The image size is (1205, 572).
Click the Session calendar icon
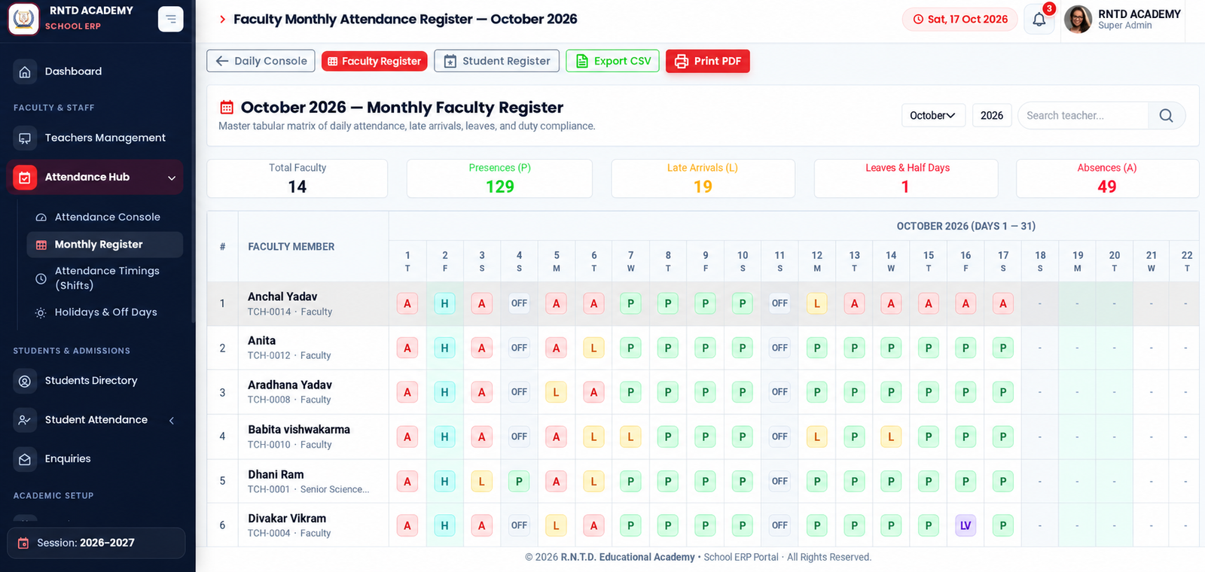pos(23,543)
